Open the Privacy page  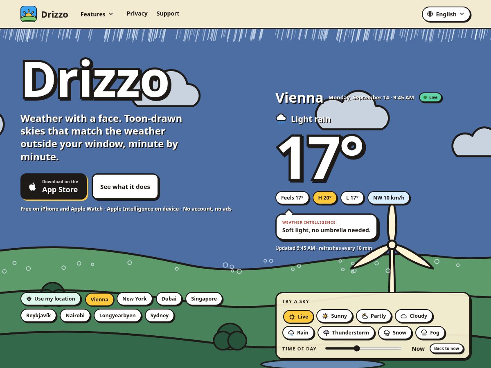coord(137,13)
